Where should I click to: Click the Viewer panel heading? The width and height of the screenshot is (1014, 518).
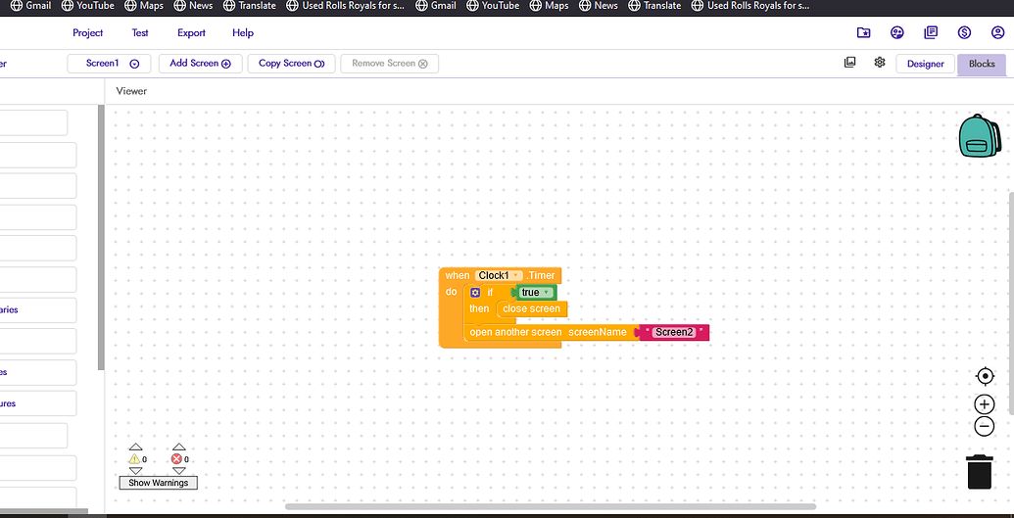pos(131,91)
